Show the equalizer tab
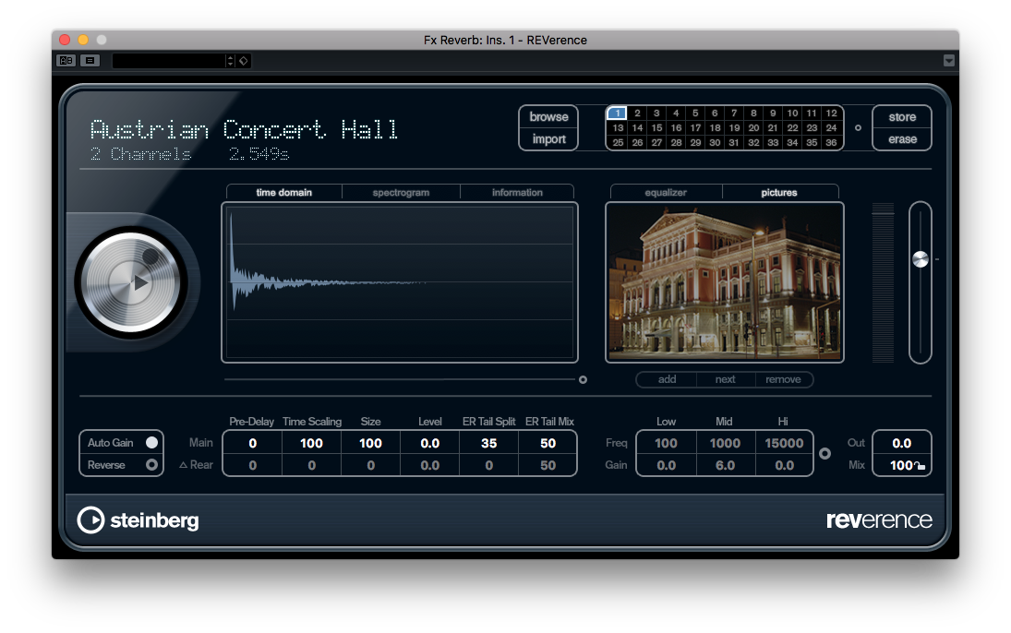Viewport: 1011px width, 633px height. point(666,192)
